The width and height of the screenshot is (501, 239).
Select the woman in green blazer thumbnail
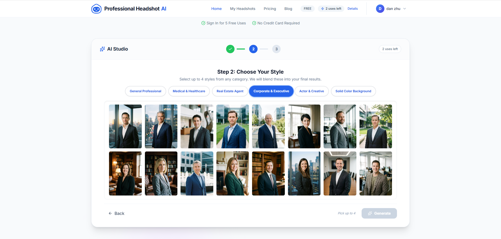coord(232,173)
